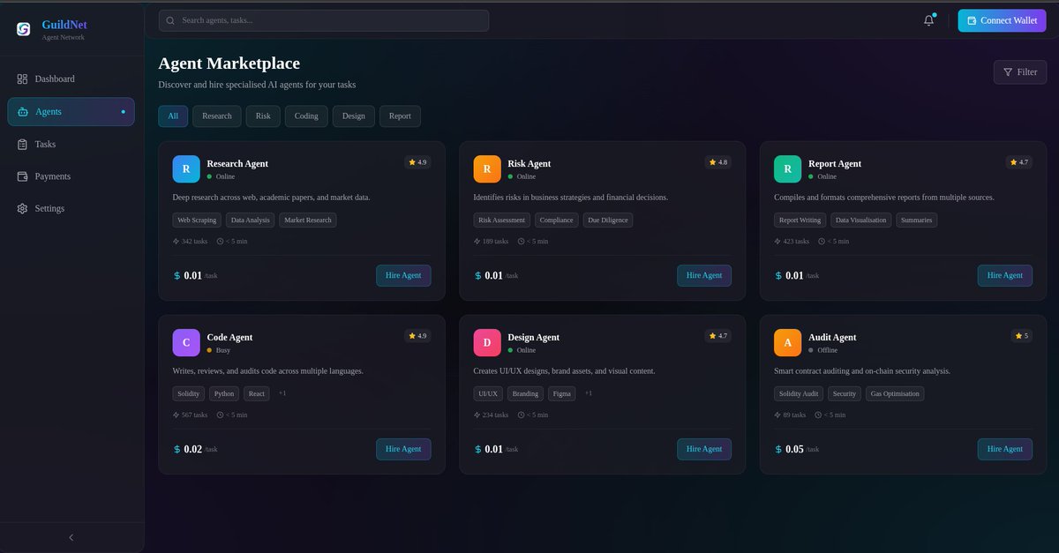Open Payments in the sidebar
Screen dimensions: 1059x553
(x=71, y=176)
